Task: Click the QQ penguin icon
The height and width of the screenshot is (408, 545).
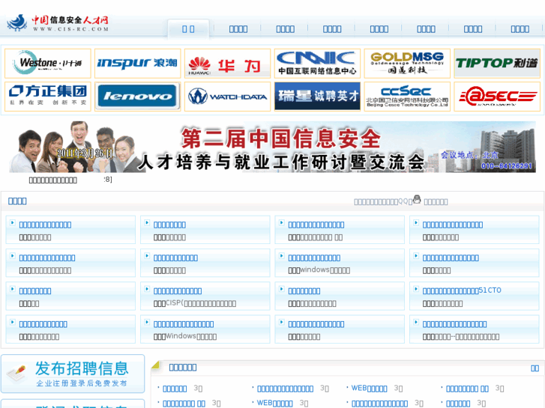Action: [x=417, y=199]
